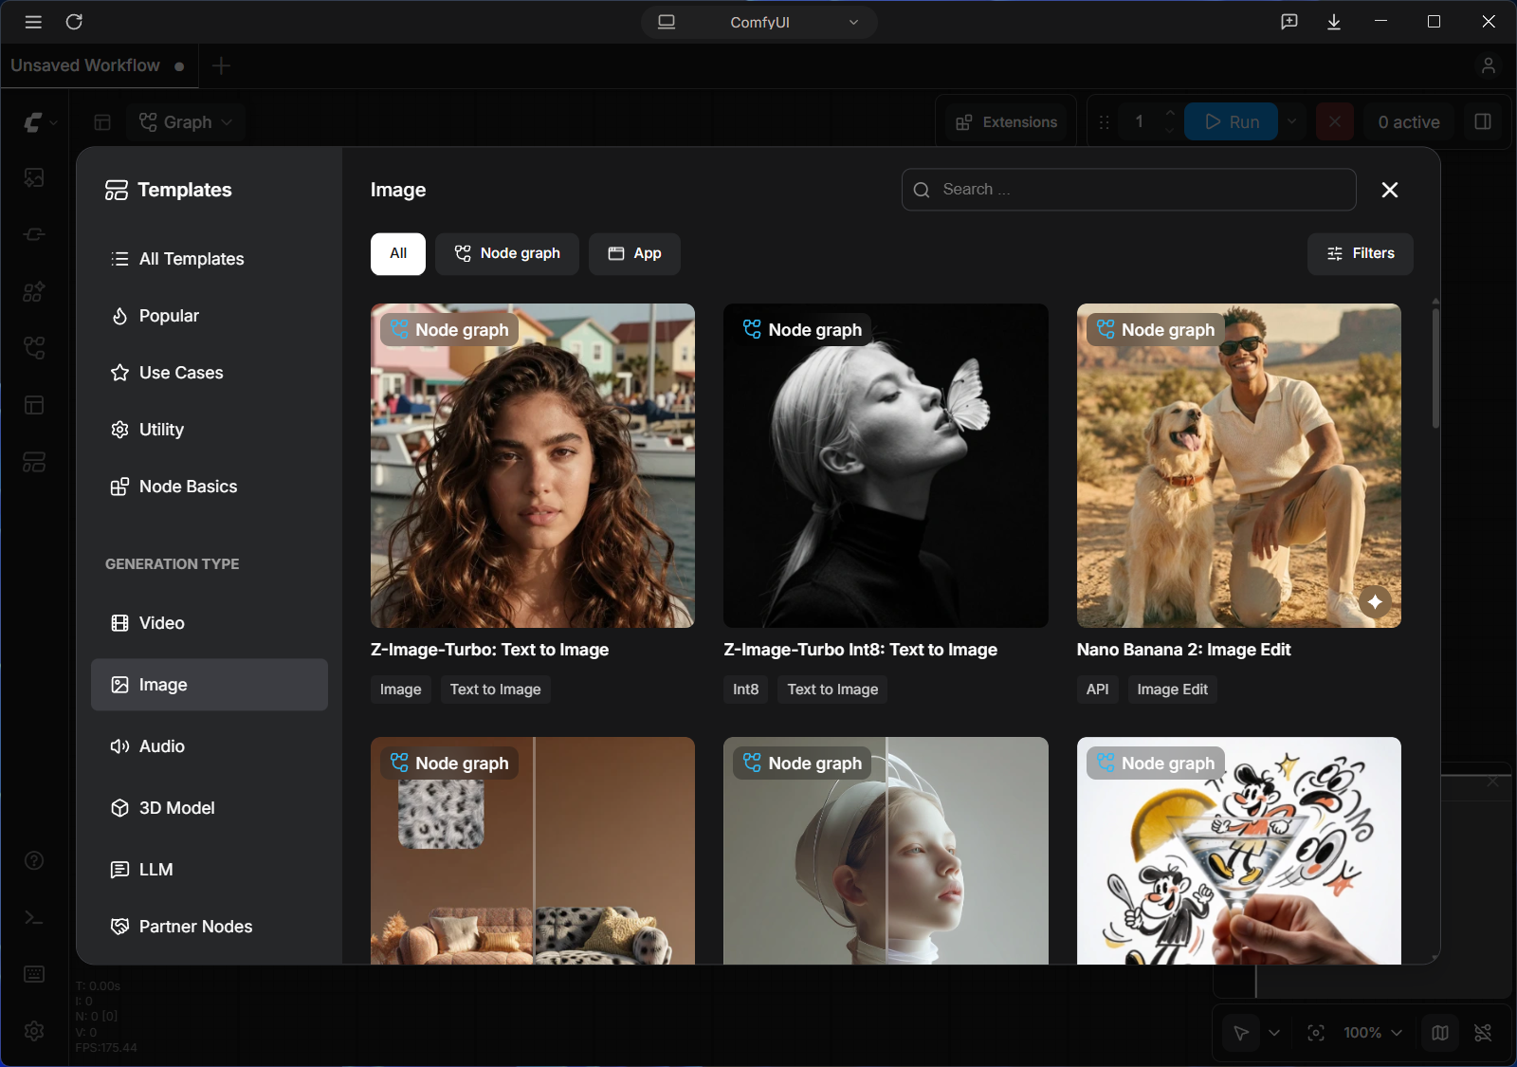
Task: Toggle the minimap icon in canvas toolbar
Action: (x=1440, y=1033)
